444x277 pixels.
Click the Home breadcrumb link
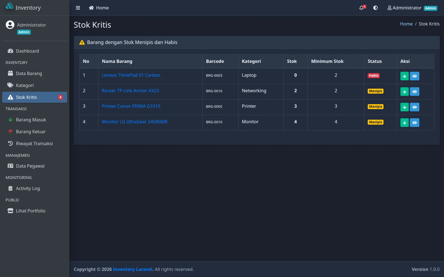pyautogui.click(x=406, y=24)
